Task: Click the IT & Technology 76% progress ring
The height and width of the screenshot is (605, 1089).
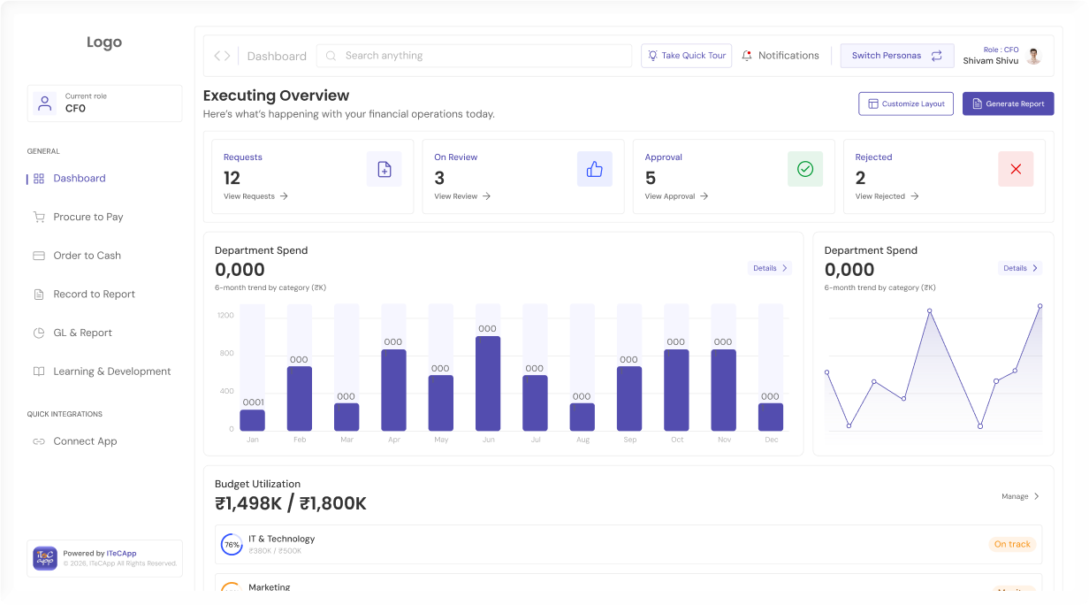Action: [x=232, y=545]
